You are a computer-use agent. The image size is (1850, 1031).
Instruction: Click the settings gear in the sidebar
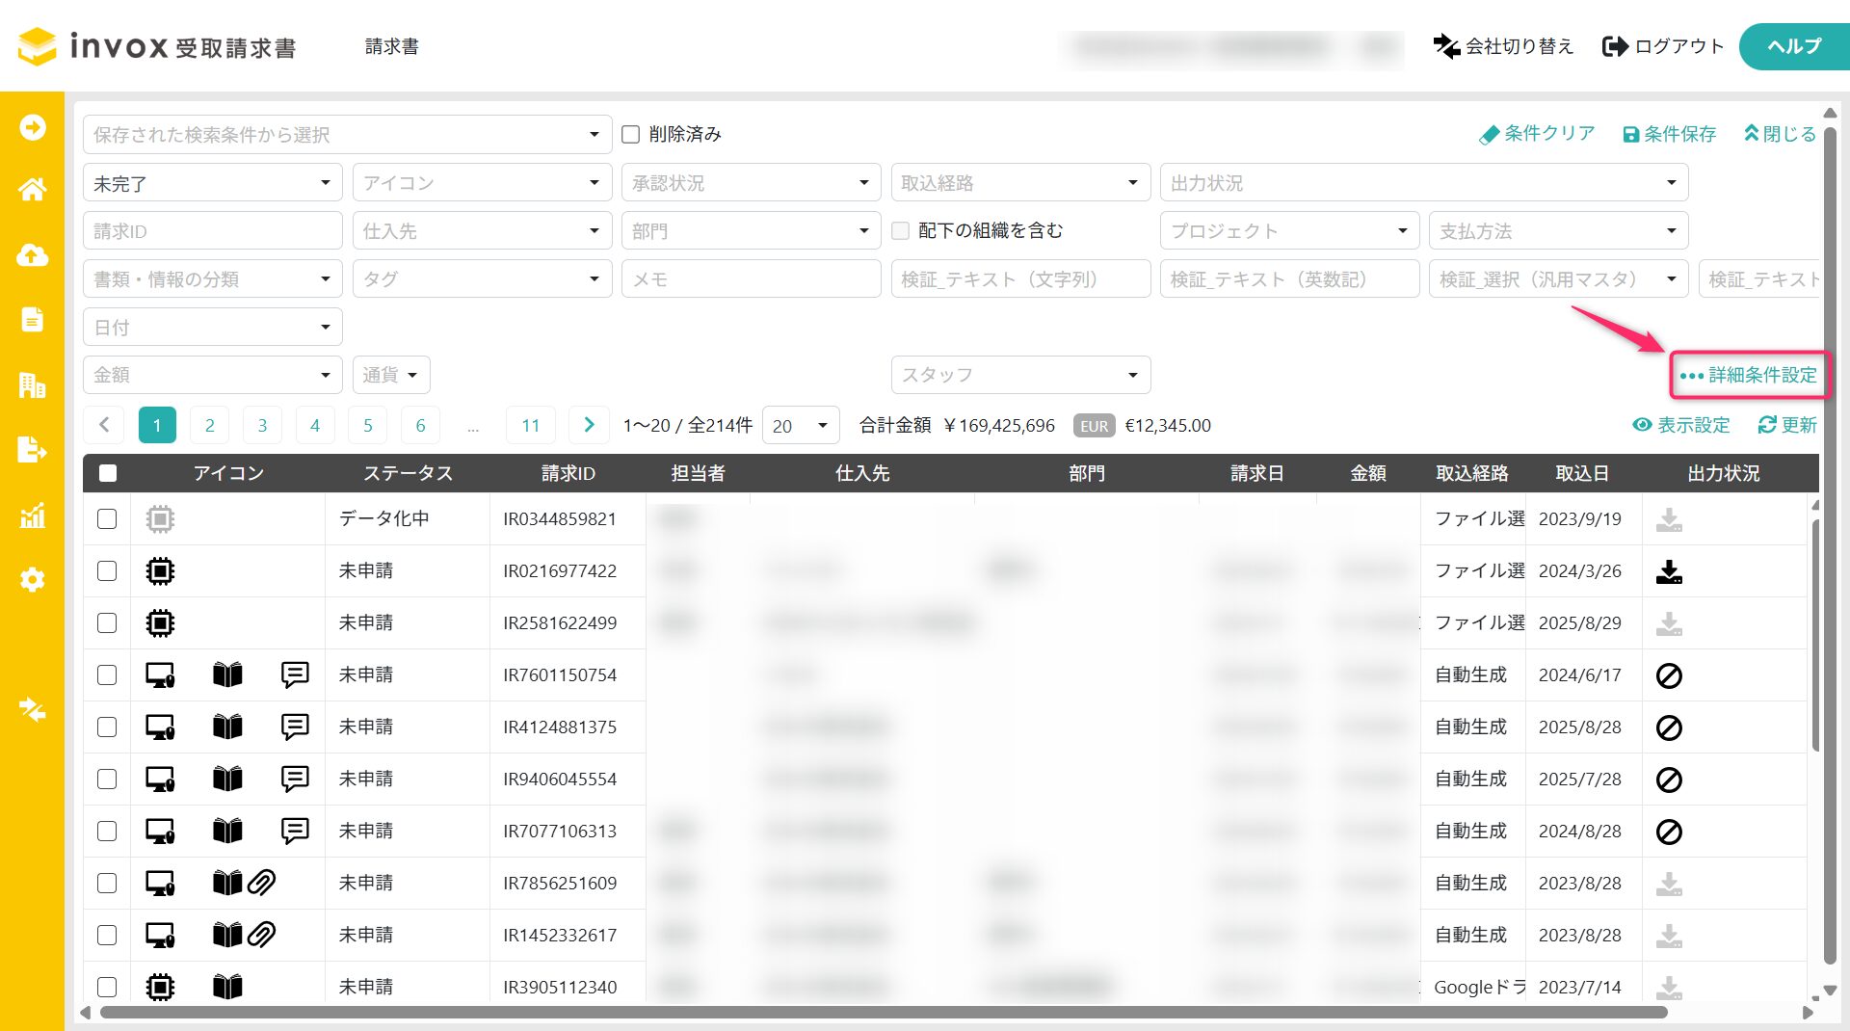32,580
